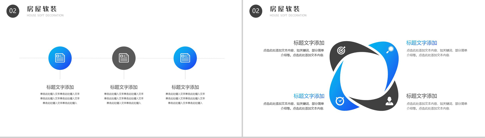Select the 02 badge on left slide
The width and height of the screenshot is (485, 138).
pos(13,11)
